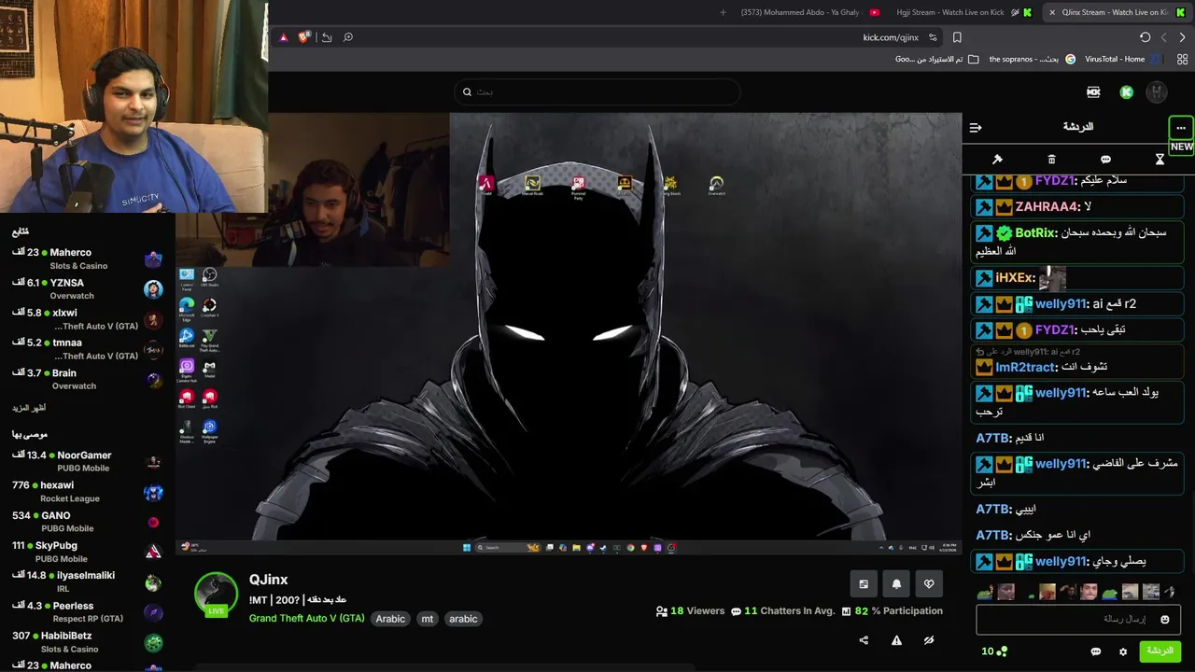Click the Arabic capitalized tag
1195x672 pixels.
(x=390, y=619)
